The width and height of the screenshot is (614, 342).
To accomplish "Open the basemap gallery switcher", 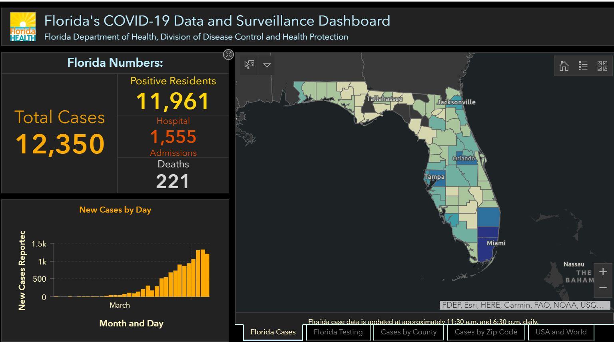I will coord(602,66).
